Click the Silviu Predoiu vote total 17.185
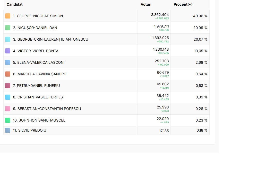This screenshot has width=257, height=193. 164,131
